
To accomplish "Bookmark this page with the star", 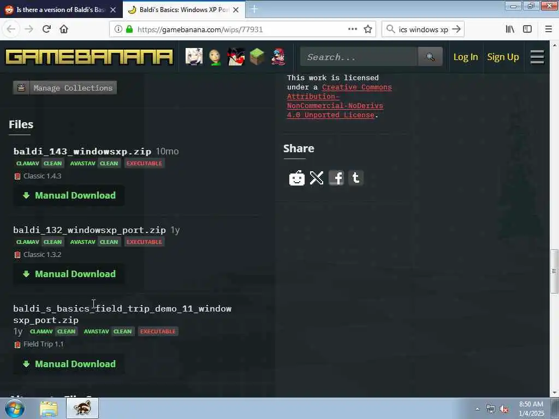I will [x=368, y=29].
